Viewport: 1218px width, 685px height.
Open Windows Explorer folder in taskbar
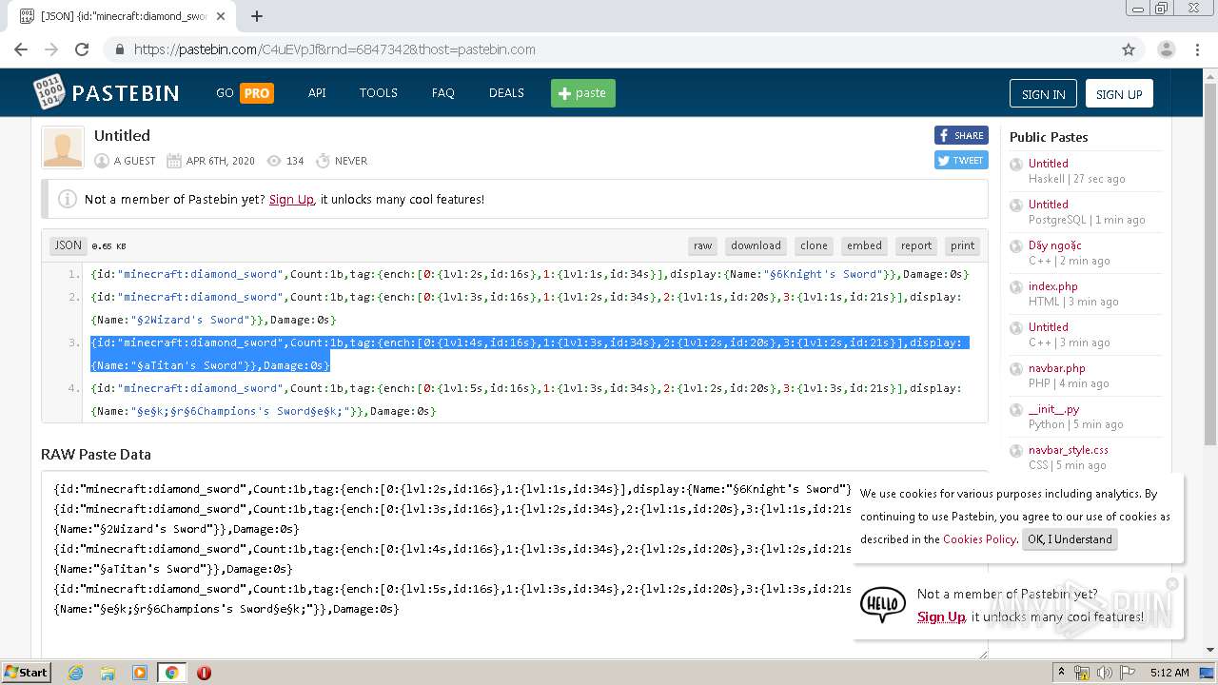tap(108, 673)
